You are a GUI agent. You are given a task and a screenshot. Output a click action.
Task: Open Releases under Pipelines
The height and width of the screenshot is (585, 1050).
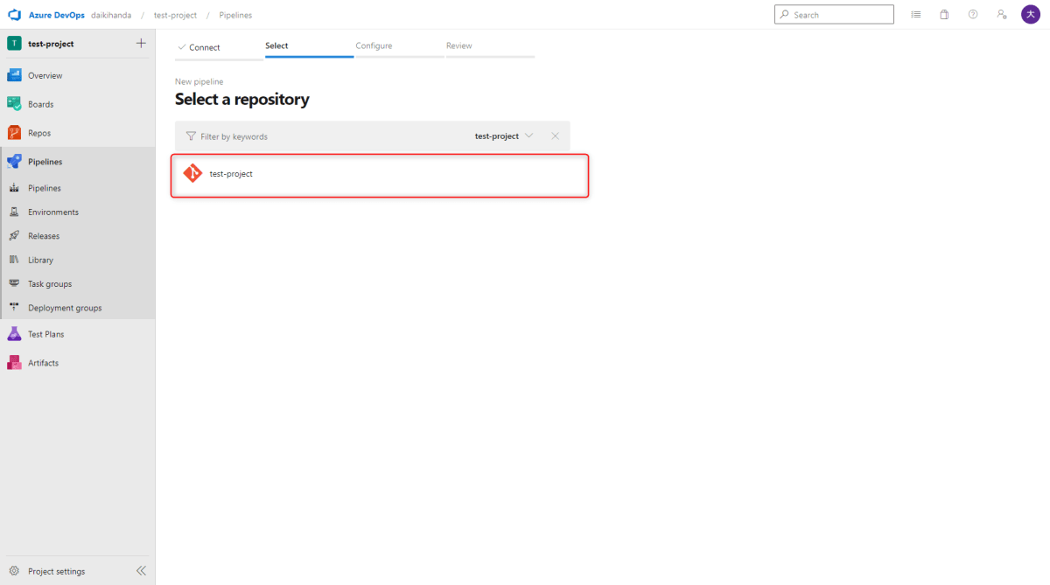point(78,236)
